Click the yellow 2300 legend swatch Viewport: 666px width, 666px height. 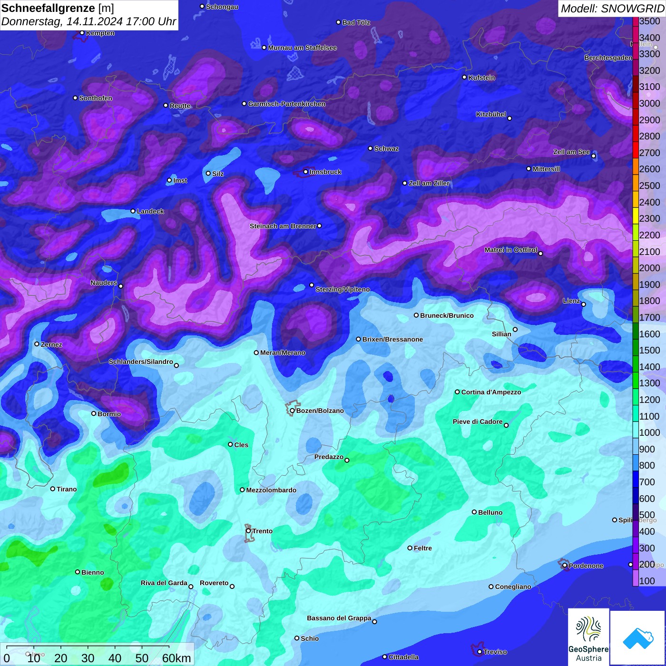click(636, 215)
